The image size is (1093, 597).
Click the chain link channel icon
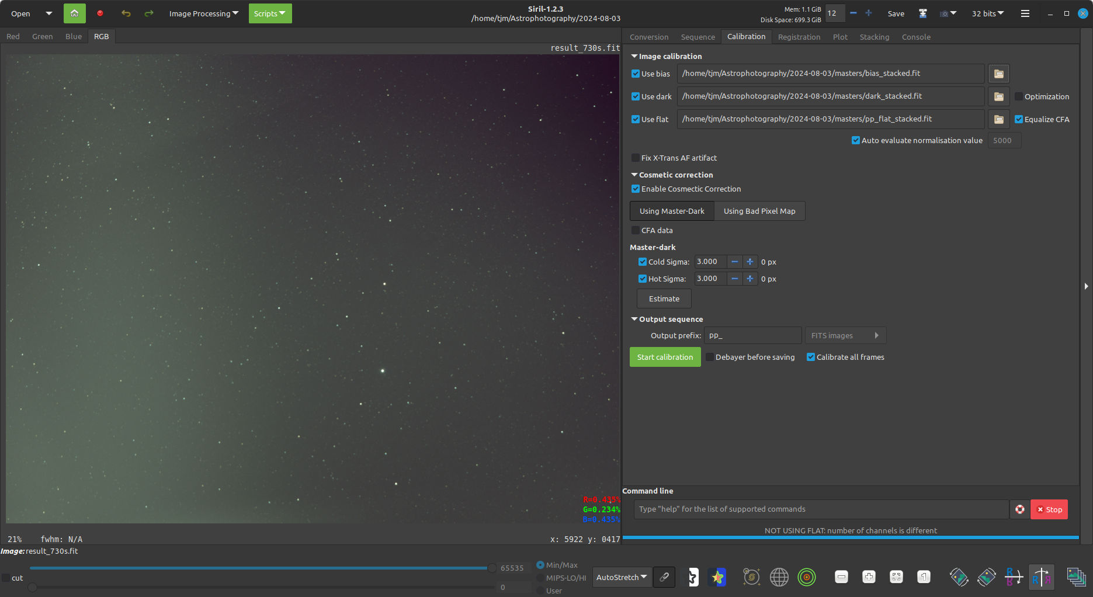(664, 577)
